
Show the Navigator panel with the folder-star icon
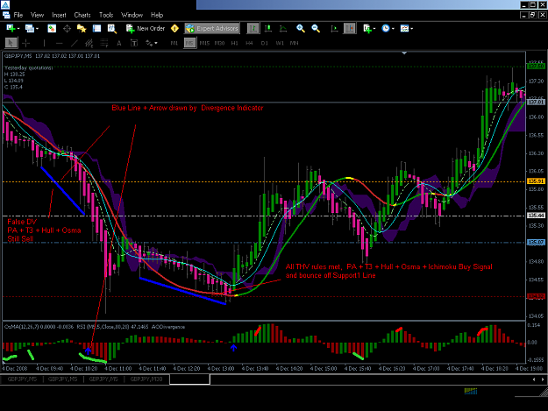(x=82, y=29)
